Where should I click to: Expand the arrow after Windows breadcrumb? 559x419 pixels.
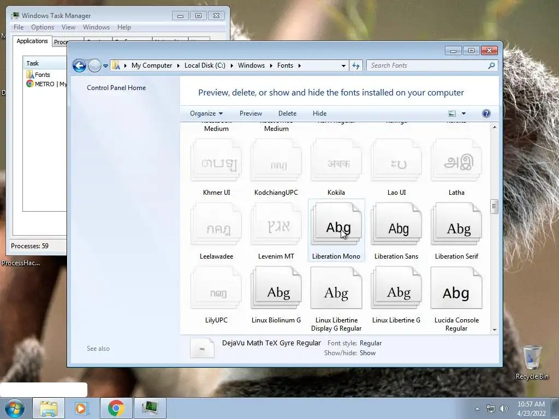pos(271,65)
